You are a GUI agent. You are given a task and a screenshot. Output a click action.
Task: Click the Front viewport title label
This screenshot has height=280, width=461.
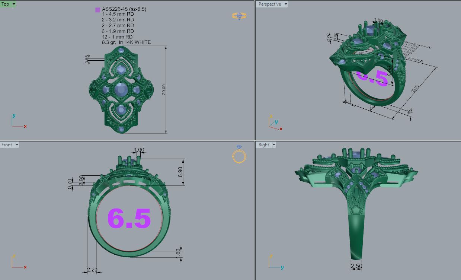click(x=7, y=145)
